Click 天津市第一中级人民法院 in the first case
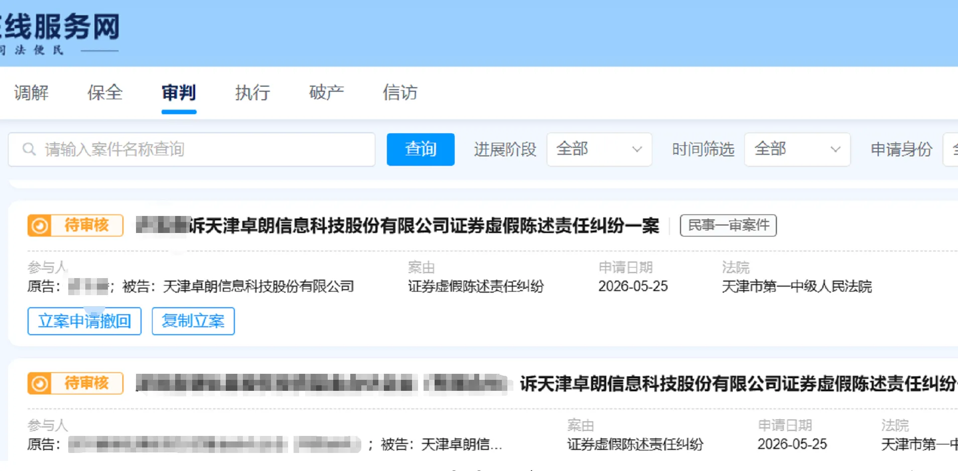The image size is (958, 471). point(797,287)
